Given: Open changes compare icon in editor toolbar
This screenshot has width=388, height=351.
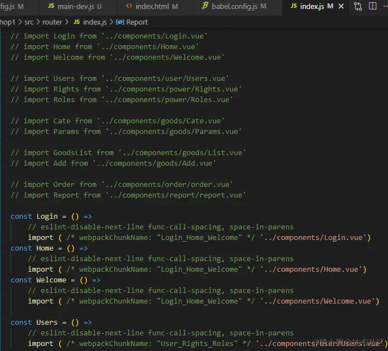Looking at the screenshot, I should pos(358,6).
